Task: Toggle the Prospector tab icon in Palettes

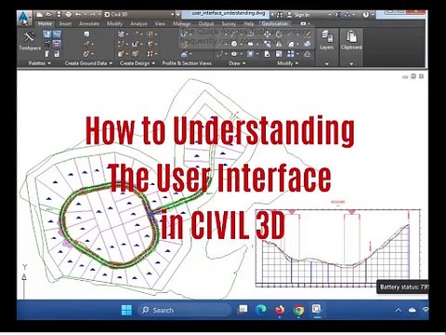Action: (x=46, y=34)
